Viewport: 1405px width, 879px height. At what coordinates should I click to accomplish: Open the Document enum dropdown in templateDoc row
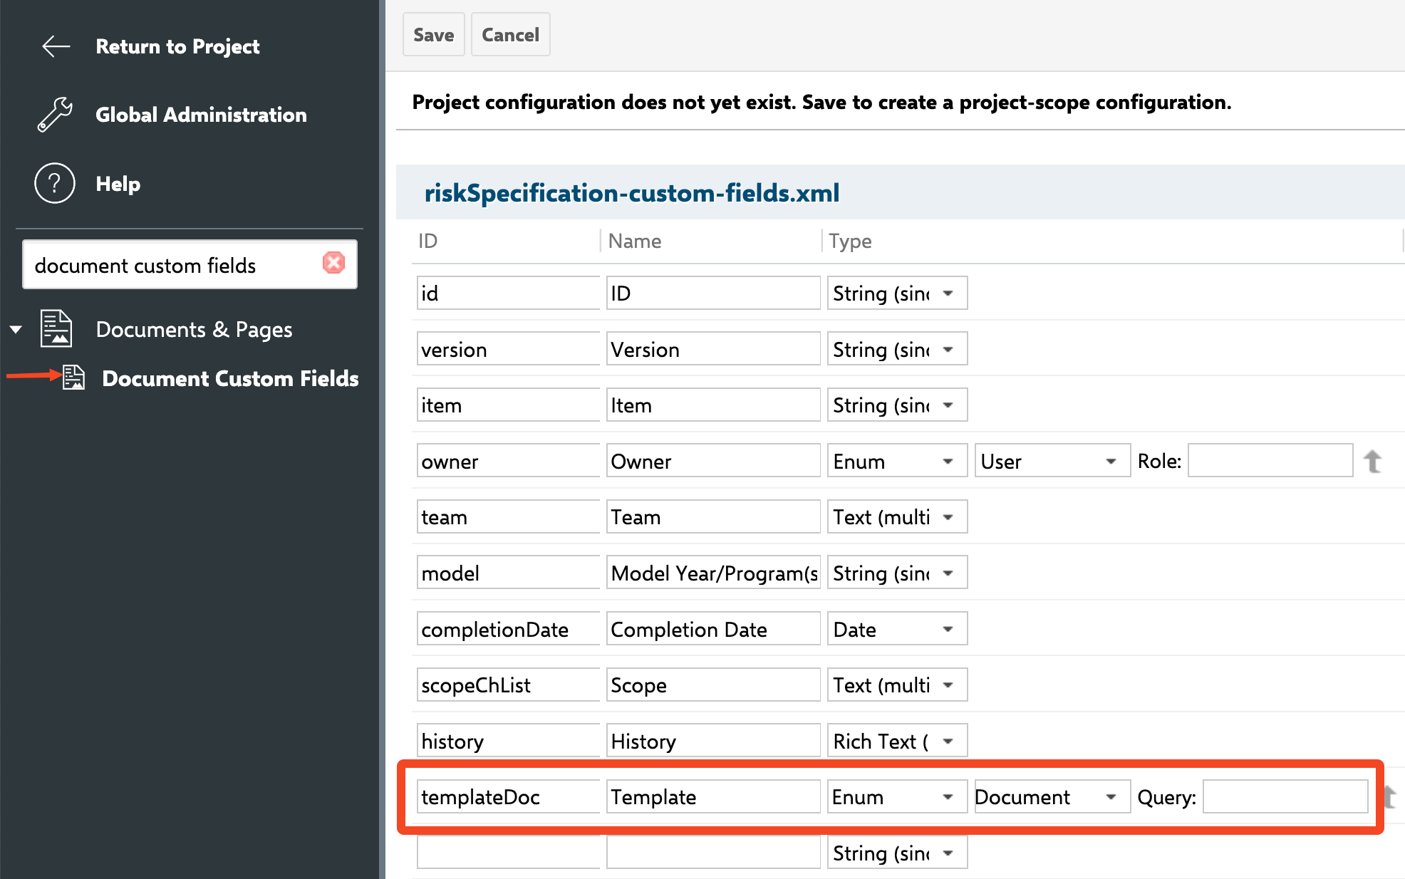point(1052,796)
